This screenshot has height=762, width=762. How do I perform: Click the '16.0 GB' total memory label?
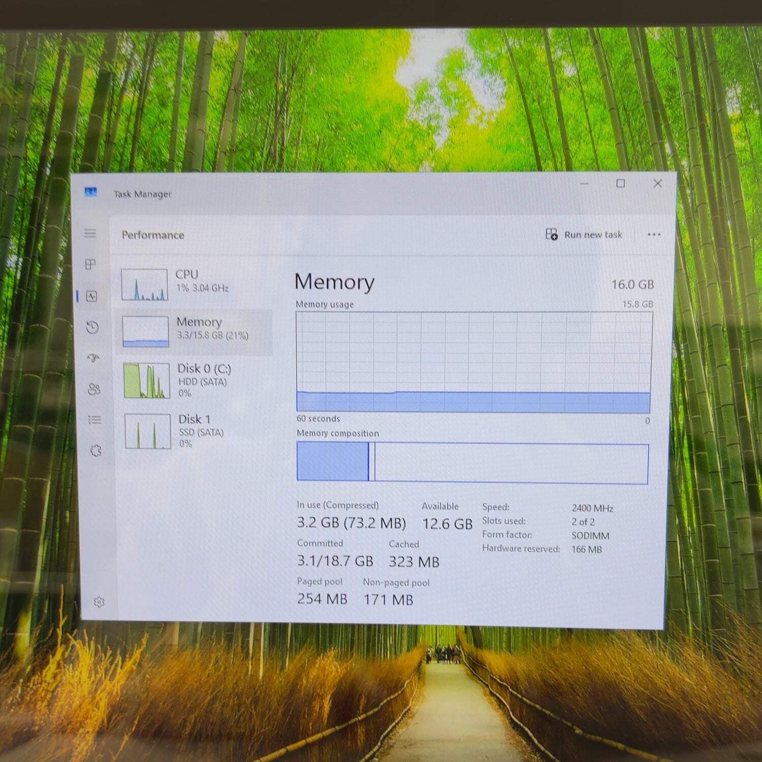click(632, 284)
